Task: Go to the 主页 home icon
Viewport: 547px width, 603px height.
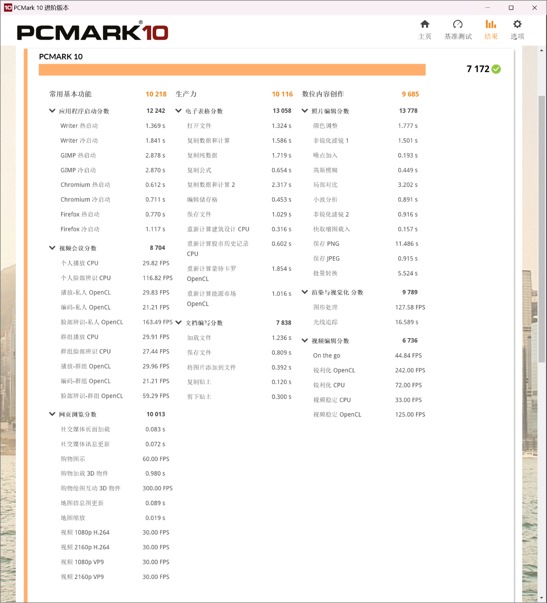Action: (x=425, y=24)
